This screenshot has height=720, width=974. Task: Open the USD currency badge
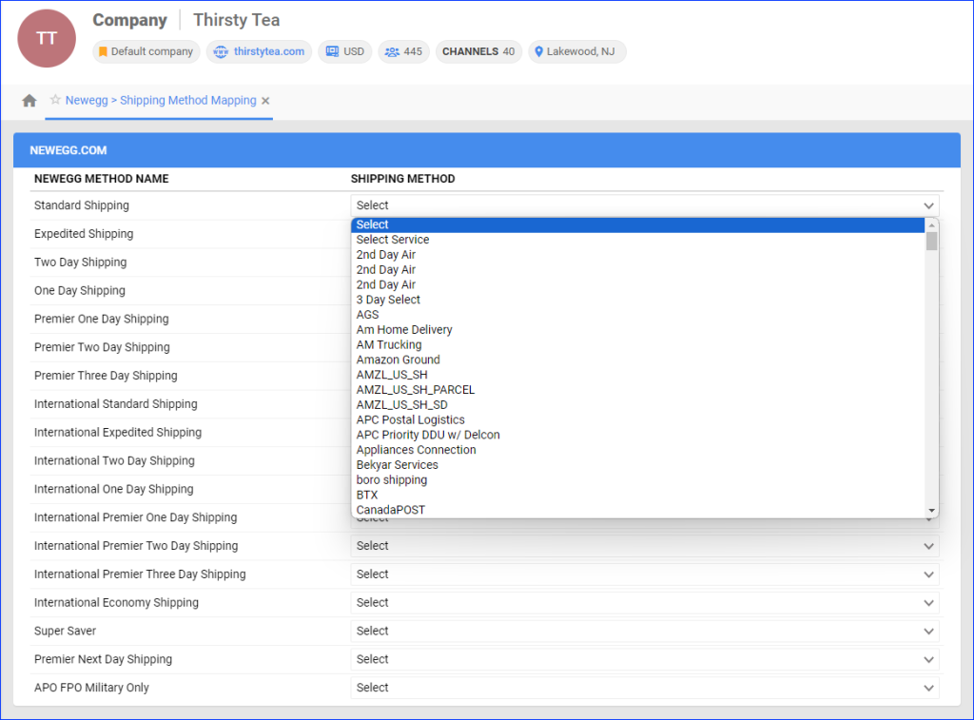(344, 51)
